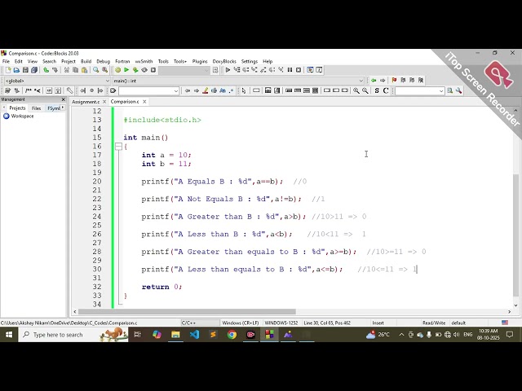
Task: Click the Open file folder icon
Action: coord(16,70)
